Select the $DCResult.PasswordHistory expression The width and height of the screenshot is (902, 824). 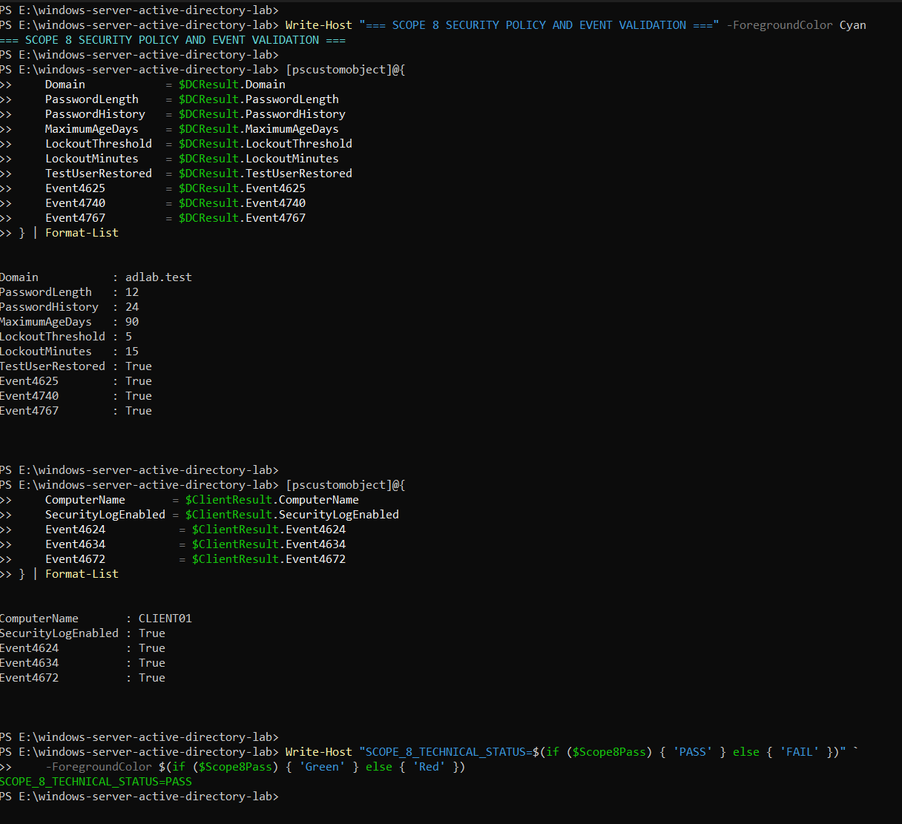262,114
